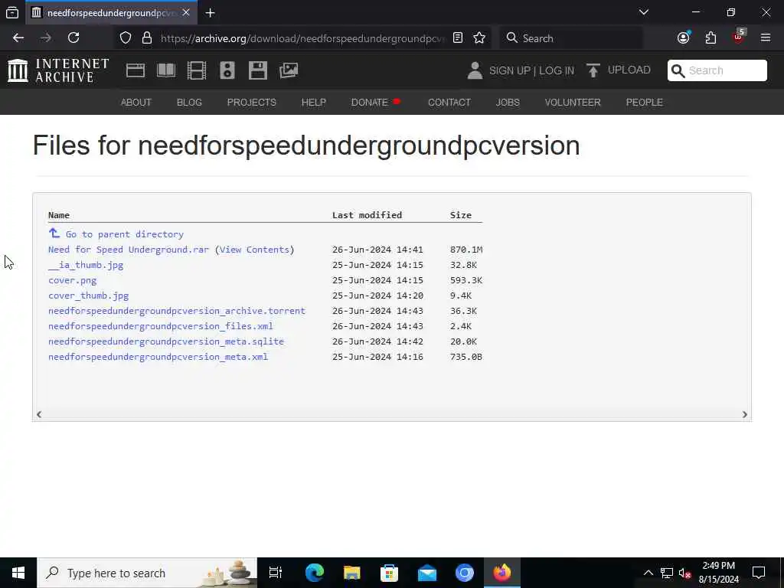Screen dimensions: 784x588
Task: Open the HELP menu item
Action: [313, 103]
